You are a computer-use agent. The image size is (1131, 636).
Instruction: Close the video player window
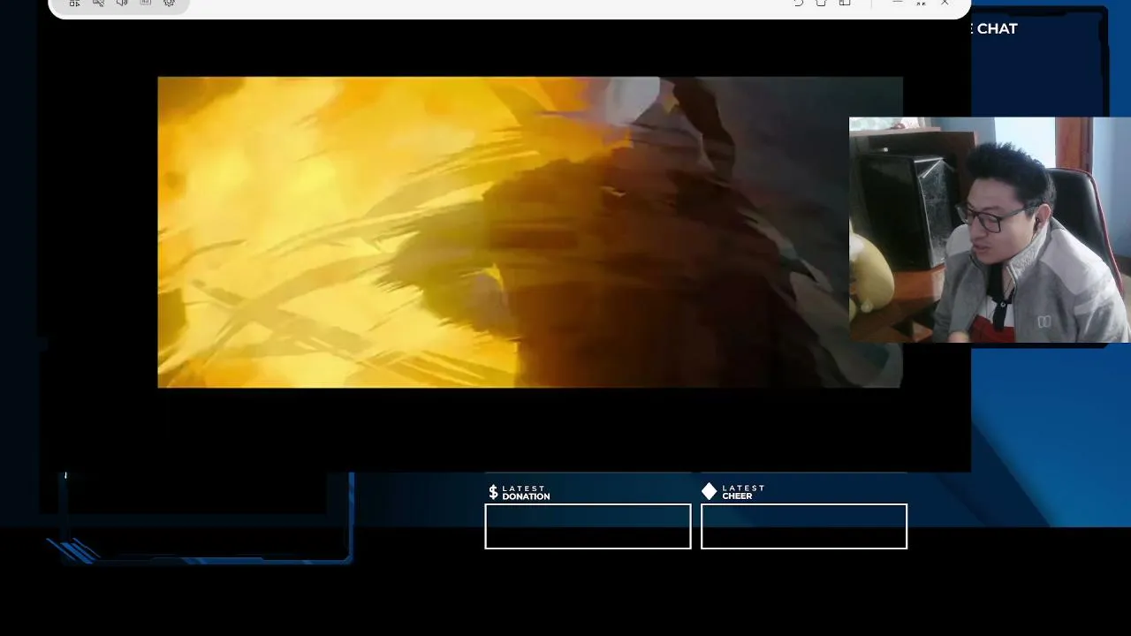945,3
